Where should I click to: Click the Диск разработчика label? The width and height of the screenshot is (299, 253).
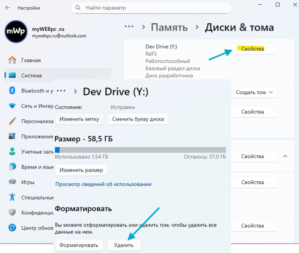pos(169,75)
